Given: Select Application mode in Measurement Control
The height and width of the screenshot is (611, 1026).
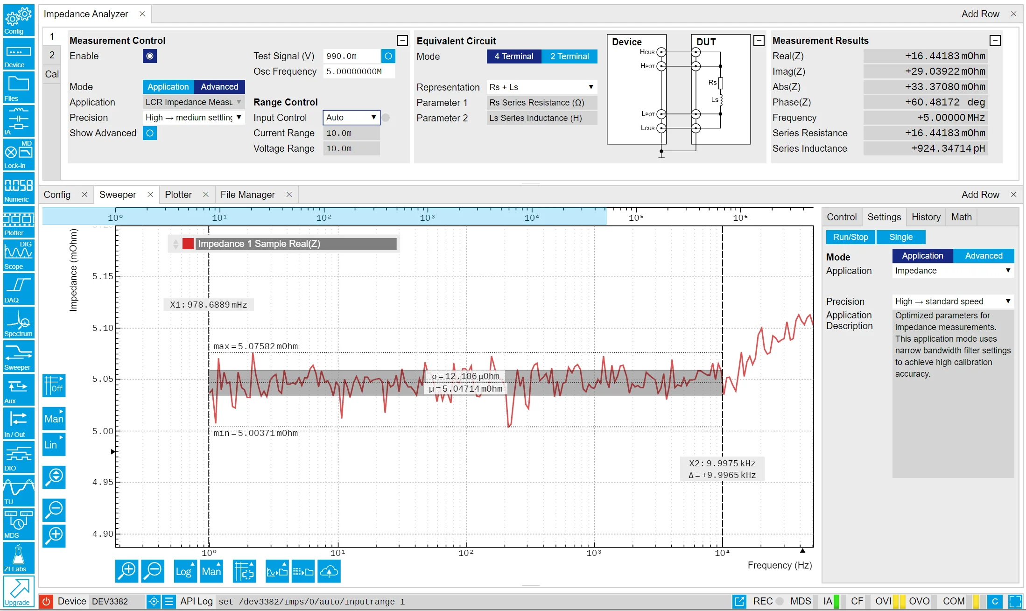Looking at the screenshot, I should [168, 87].
